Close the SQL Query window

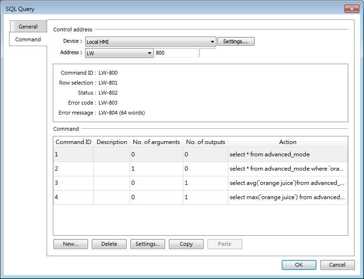click(352, 9)
